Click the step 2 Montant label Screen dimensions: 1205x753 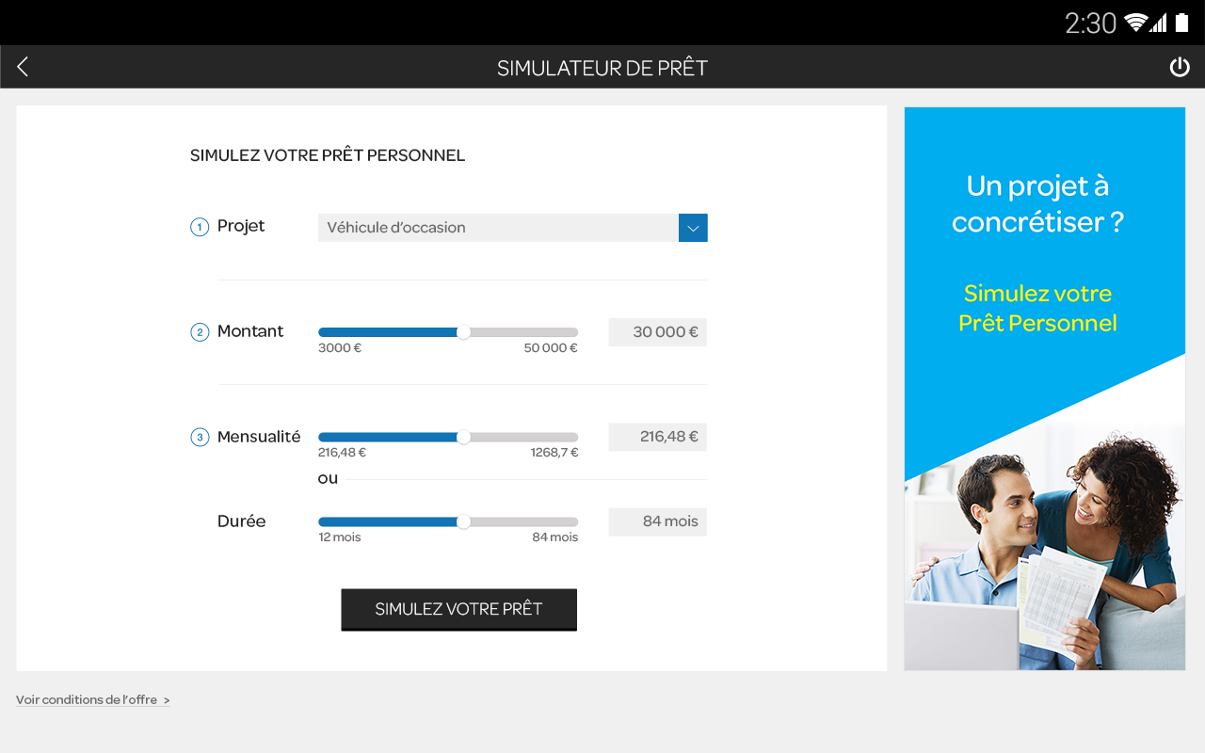[x=250, y=331]
